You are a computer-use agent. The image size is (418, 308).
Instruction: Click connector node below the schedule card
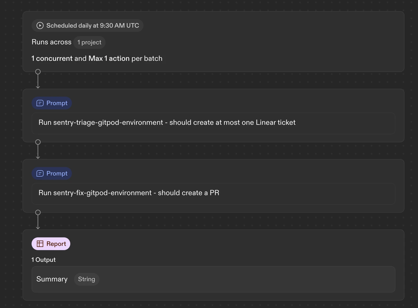pos(38,72)
